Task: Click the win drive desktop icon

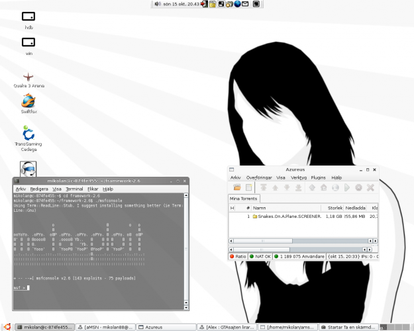Action: [x=28, y=43]
